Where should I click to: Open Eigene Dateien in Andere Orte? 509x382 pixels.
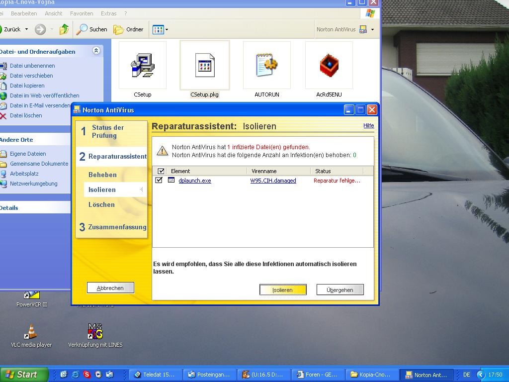[x=28, y=154]
